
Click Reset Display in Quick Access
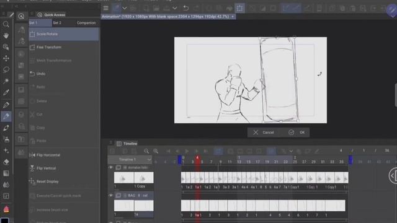pyautogui.click(x=64, y=181)
